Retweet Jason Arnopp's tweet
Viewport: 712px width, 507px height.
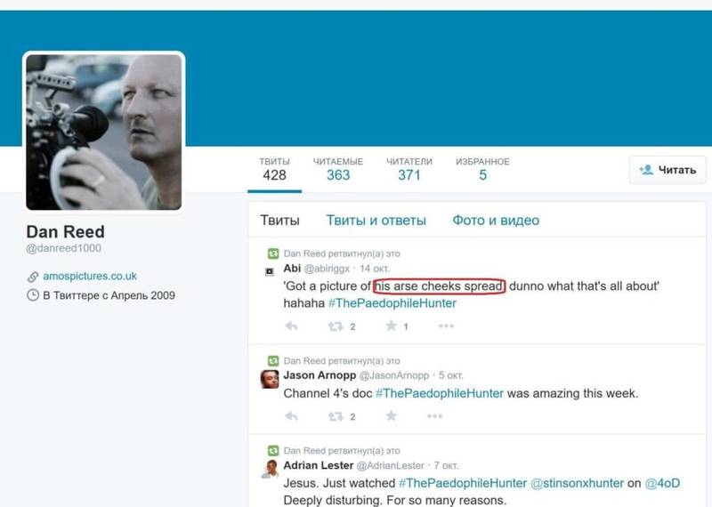tap(336, 415)
